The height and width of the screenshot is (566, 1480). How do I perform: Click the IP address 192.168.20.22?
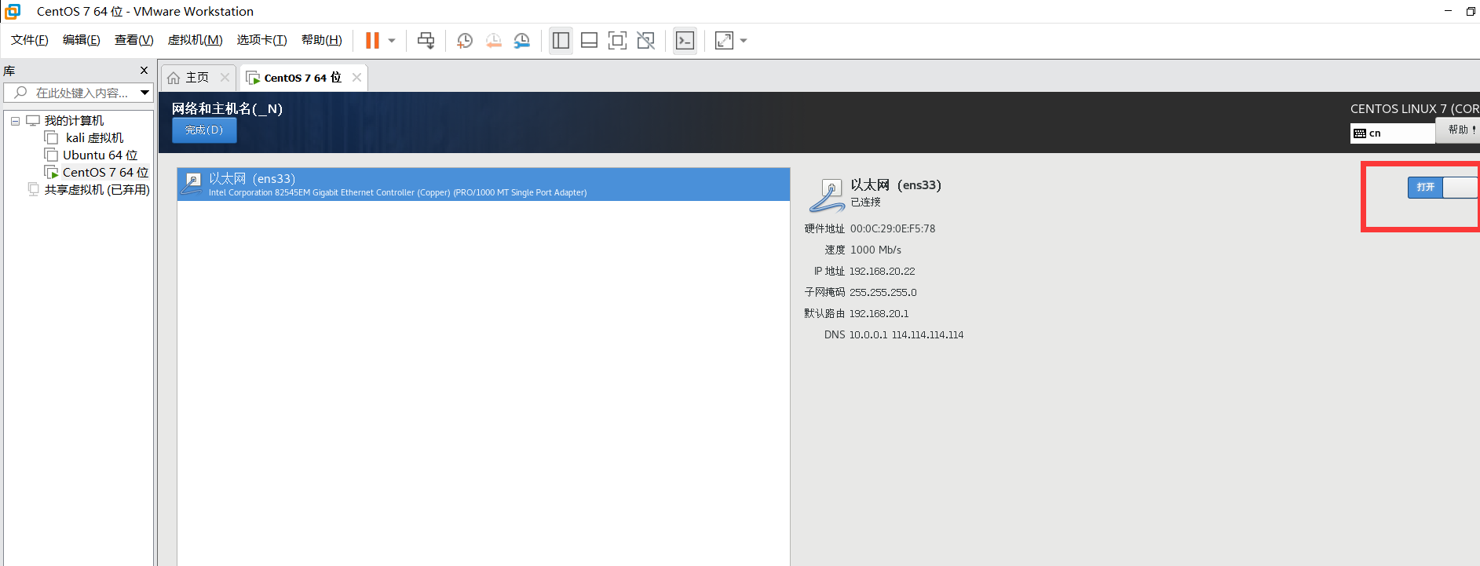pos(882,272)
